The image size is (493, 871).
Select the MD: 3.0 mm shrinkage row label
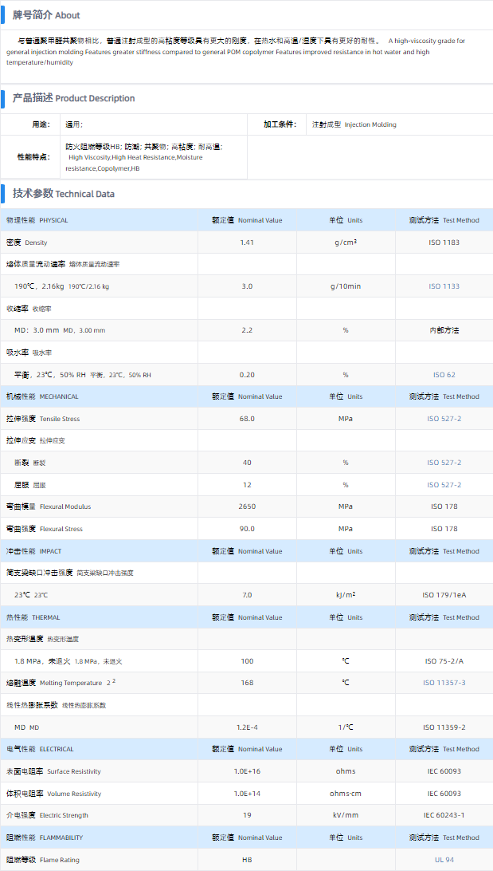point(60,330)
